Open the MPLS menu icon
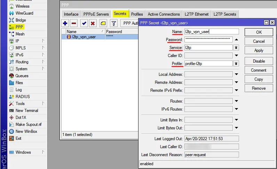The height and width of the screenshot is (169, 277). 11,48
